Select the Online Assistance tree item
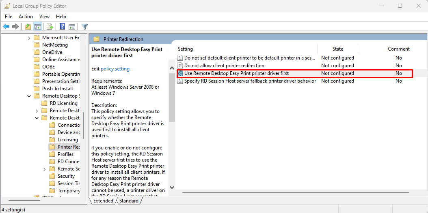 coord(61,60)
